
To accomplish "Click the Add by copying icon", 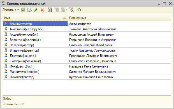I will (29, 10).
